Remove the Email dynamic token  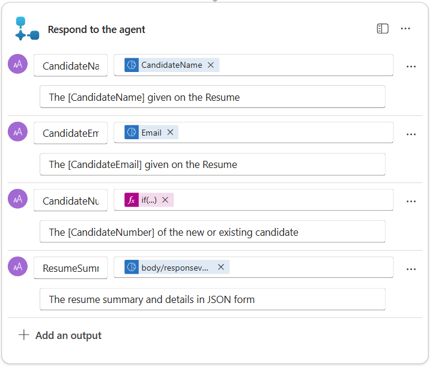(170, 133)
